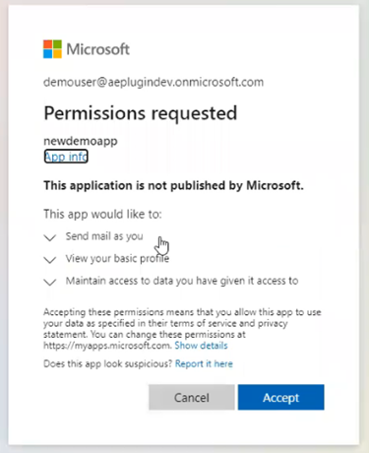Viewport: 369px width, 453px height.
Task: Click the Microsoft four-color logo
Action: point(52,49)
